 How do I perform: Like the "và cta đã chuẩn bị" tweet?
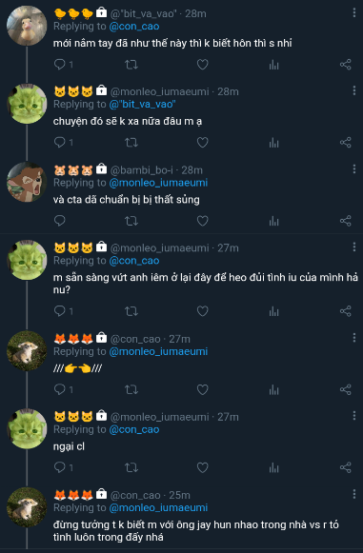tap(202, 221)
